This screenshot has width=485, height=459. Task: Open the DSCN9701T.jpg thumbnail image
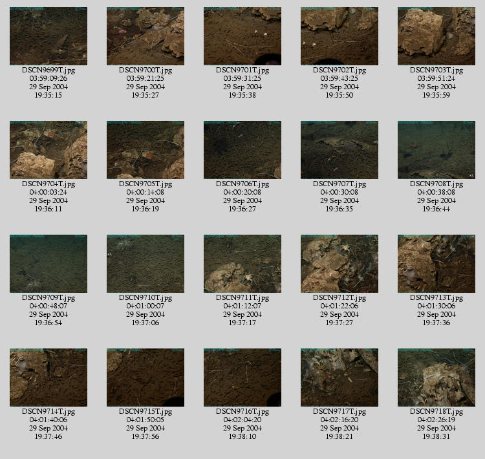(x=242, y=36)
